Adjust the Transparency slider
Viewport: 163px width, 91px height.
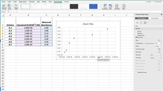[x=145, y=43]
